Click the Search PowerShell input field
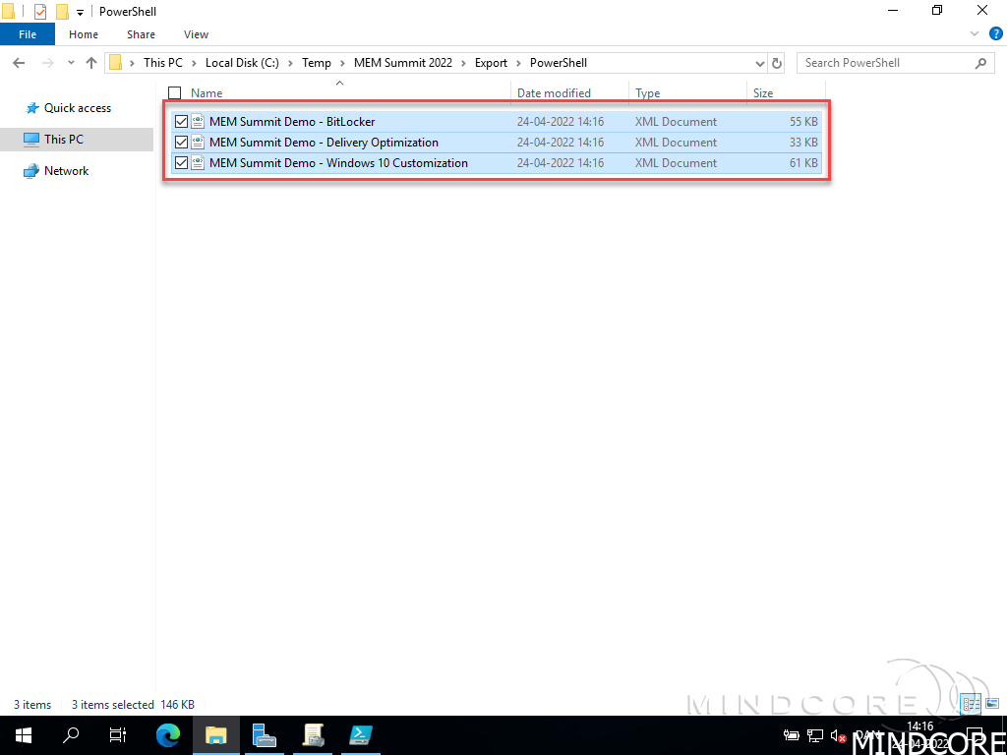1007x755 pixels. pyautogui.click(x=885, y=63)
